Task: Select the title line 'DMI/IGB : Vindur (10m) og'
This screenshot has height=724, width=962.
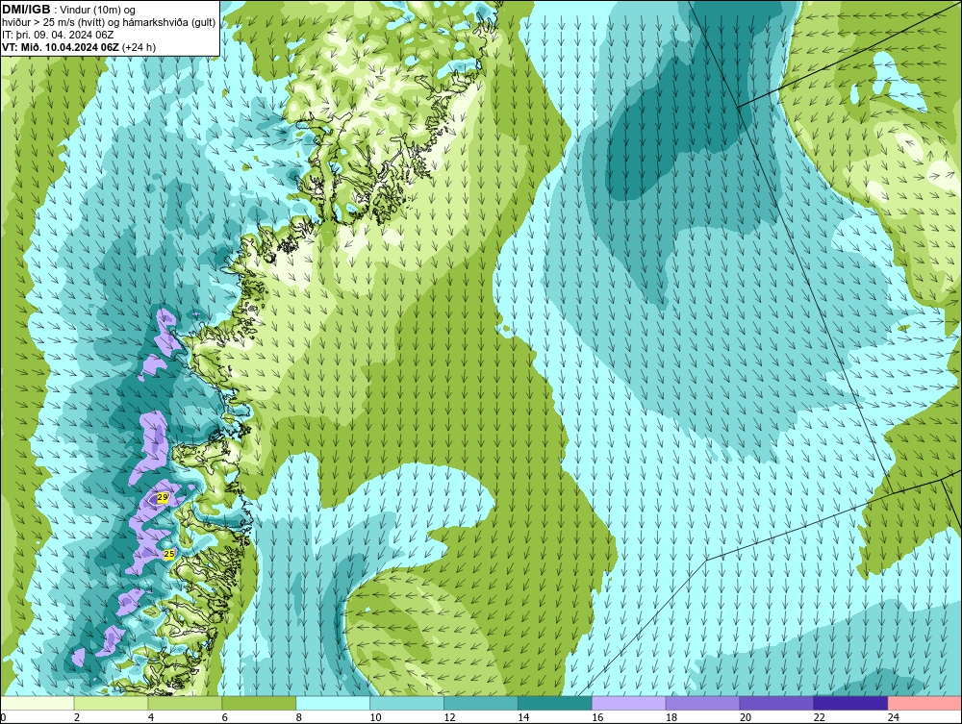Action: (x=69, y=10)
